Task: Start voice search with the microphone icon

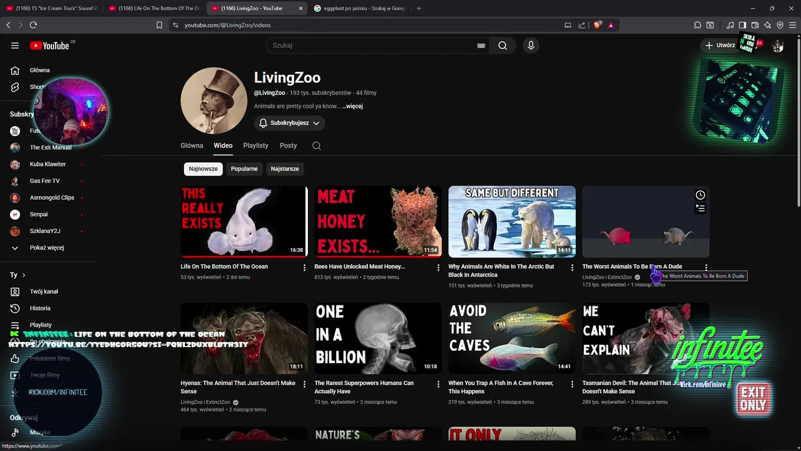Action: (531, 45)
